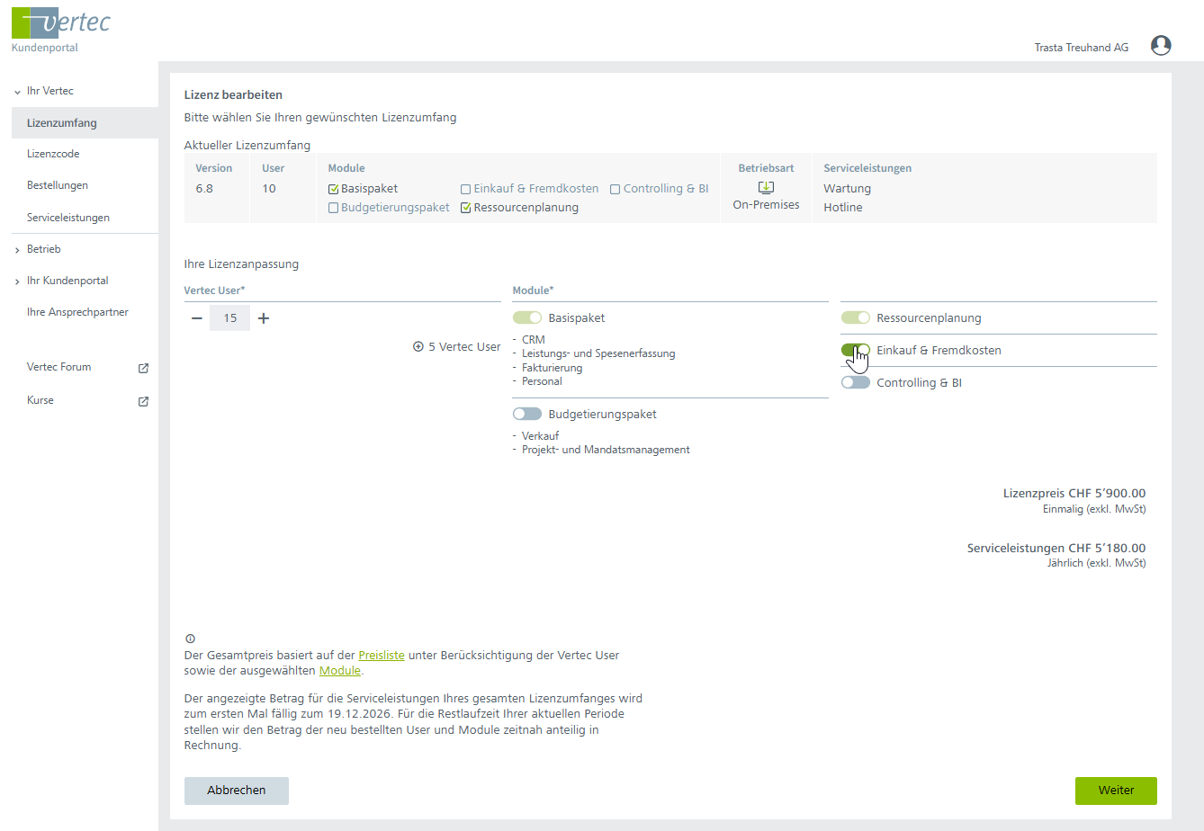
Task: Click the info icon above price note
Action: tap(190, 639)
